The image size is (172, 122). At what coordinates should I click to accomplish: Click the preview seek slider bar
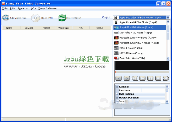pos(142,72)
